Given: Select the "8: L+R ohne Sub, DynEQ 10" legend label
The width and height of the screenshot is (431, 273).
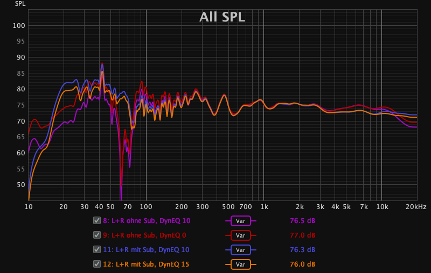Looking at the screenshot, I should point(146,221).
